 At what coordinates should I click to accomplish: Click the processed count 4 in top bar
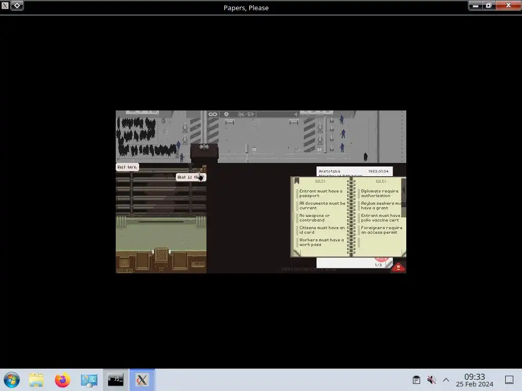(x=295, y=114)
